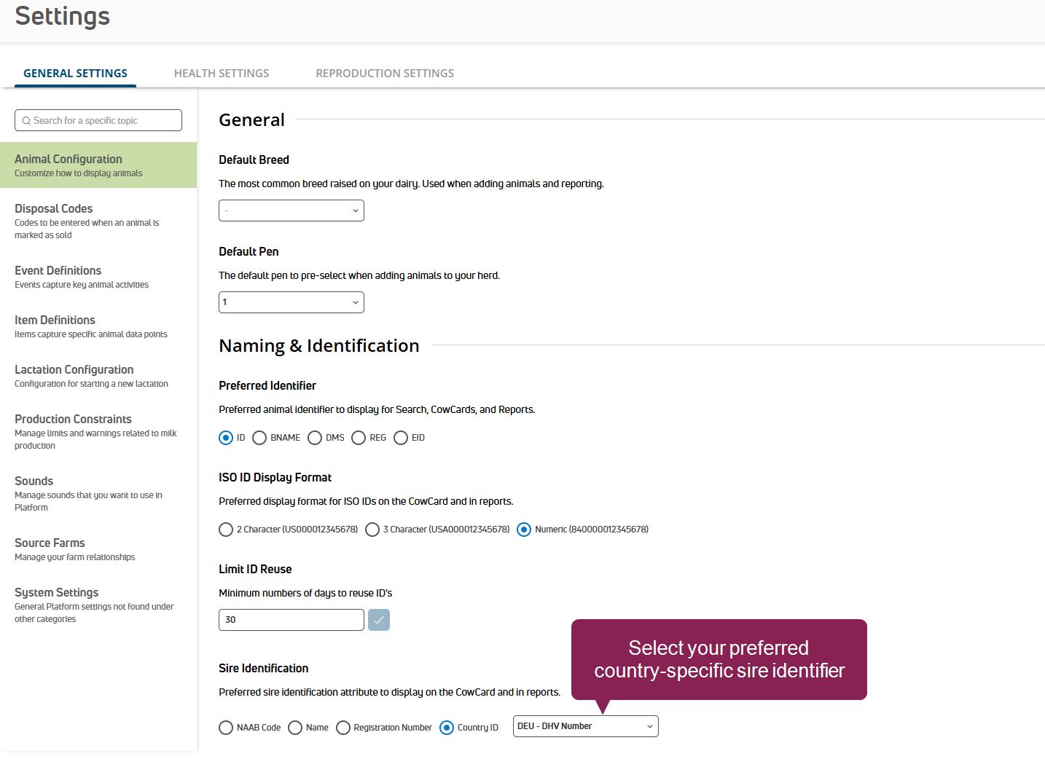The image size is (1045, 759).
Task: Go to Event Definitions settings
Action: [58, 271]
